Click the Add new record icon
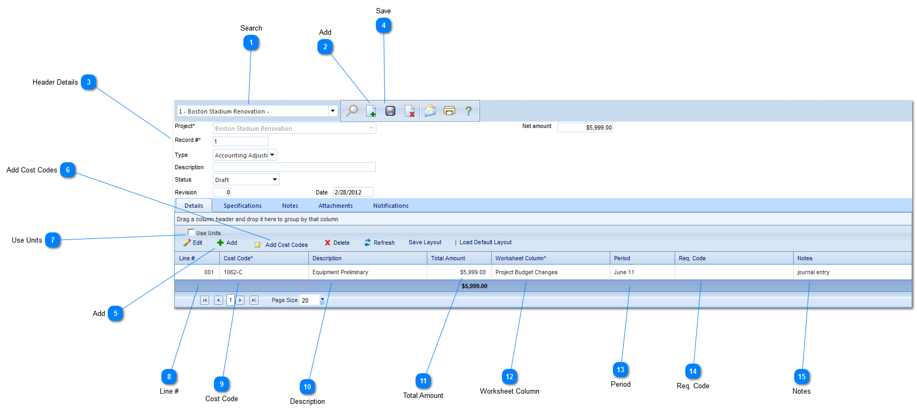The width and height of the screenshot is (917, 414). point(371,111)
